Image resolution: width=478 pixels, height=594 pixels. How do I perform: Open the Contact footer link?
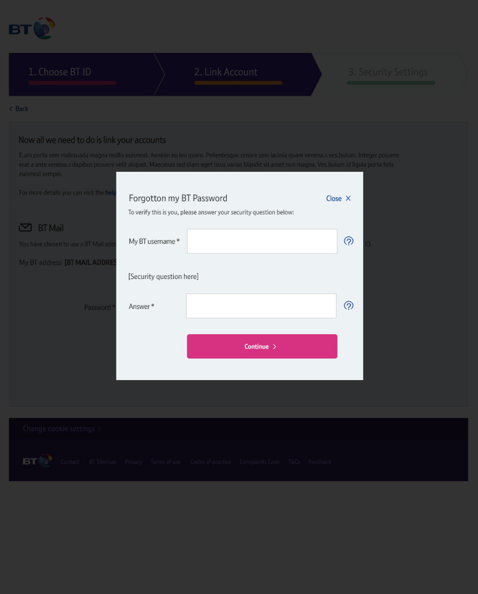click(x=70, y=462)
